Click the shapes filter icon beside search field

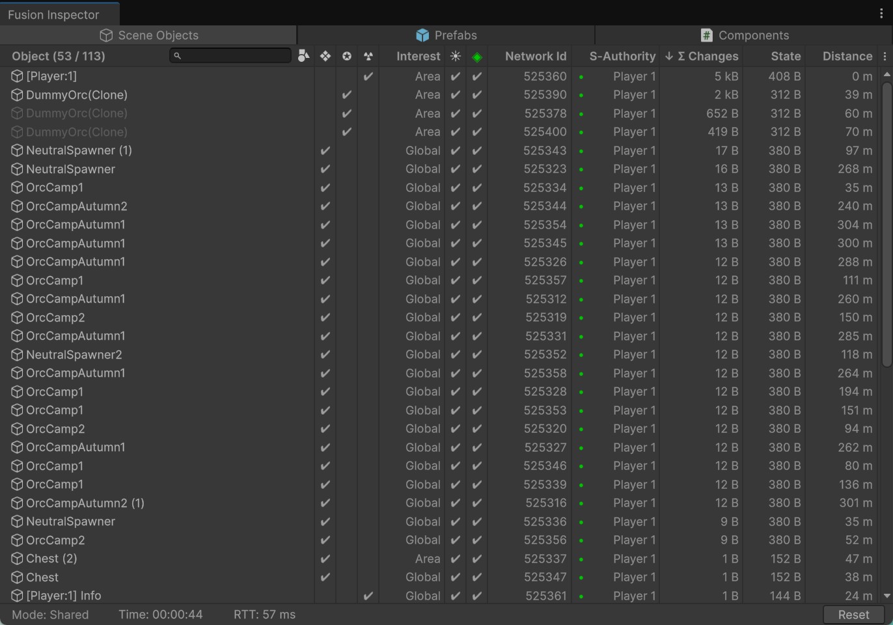(x=303, y=56)
